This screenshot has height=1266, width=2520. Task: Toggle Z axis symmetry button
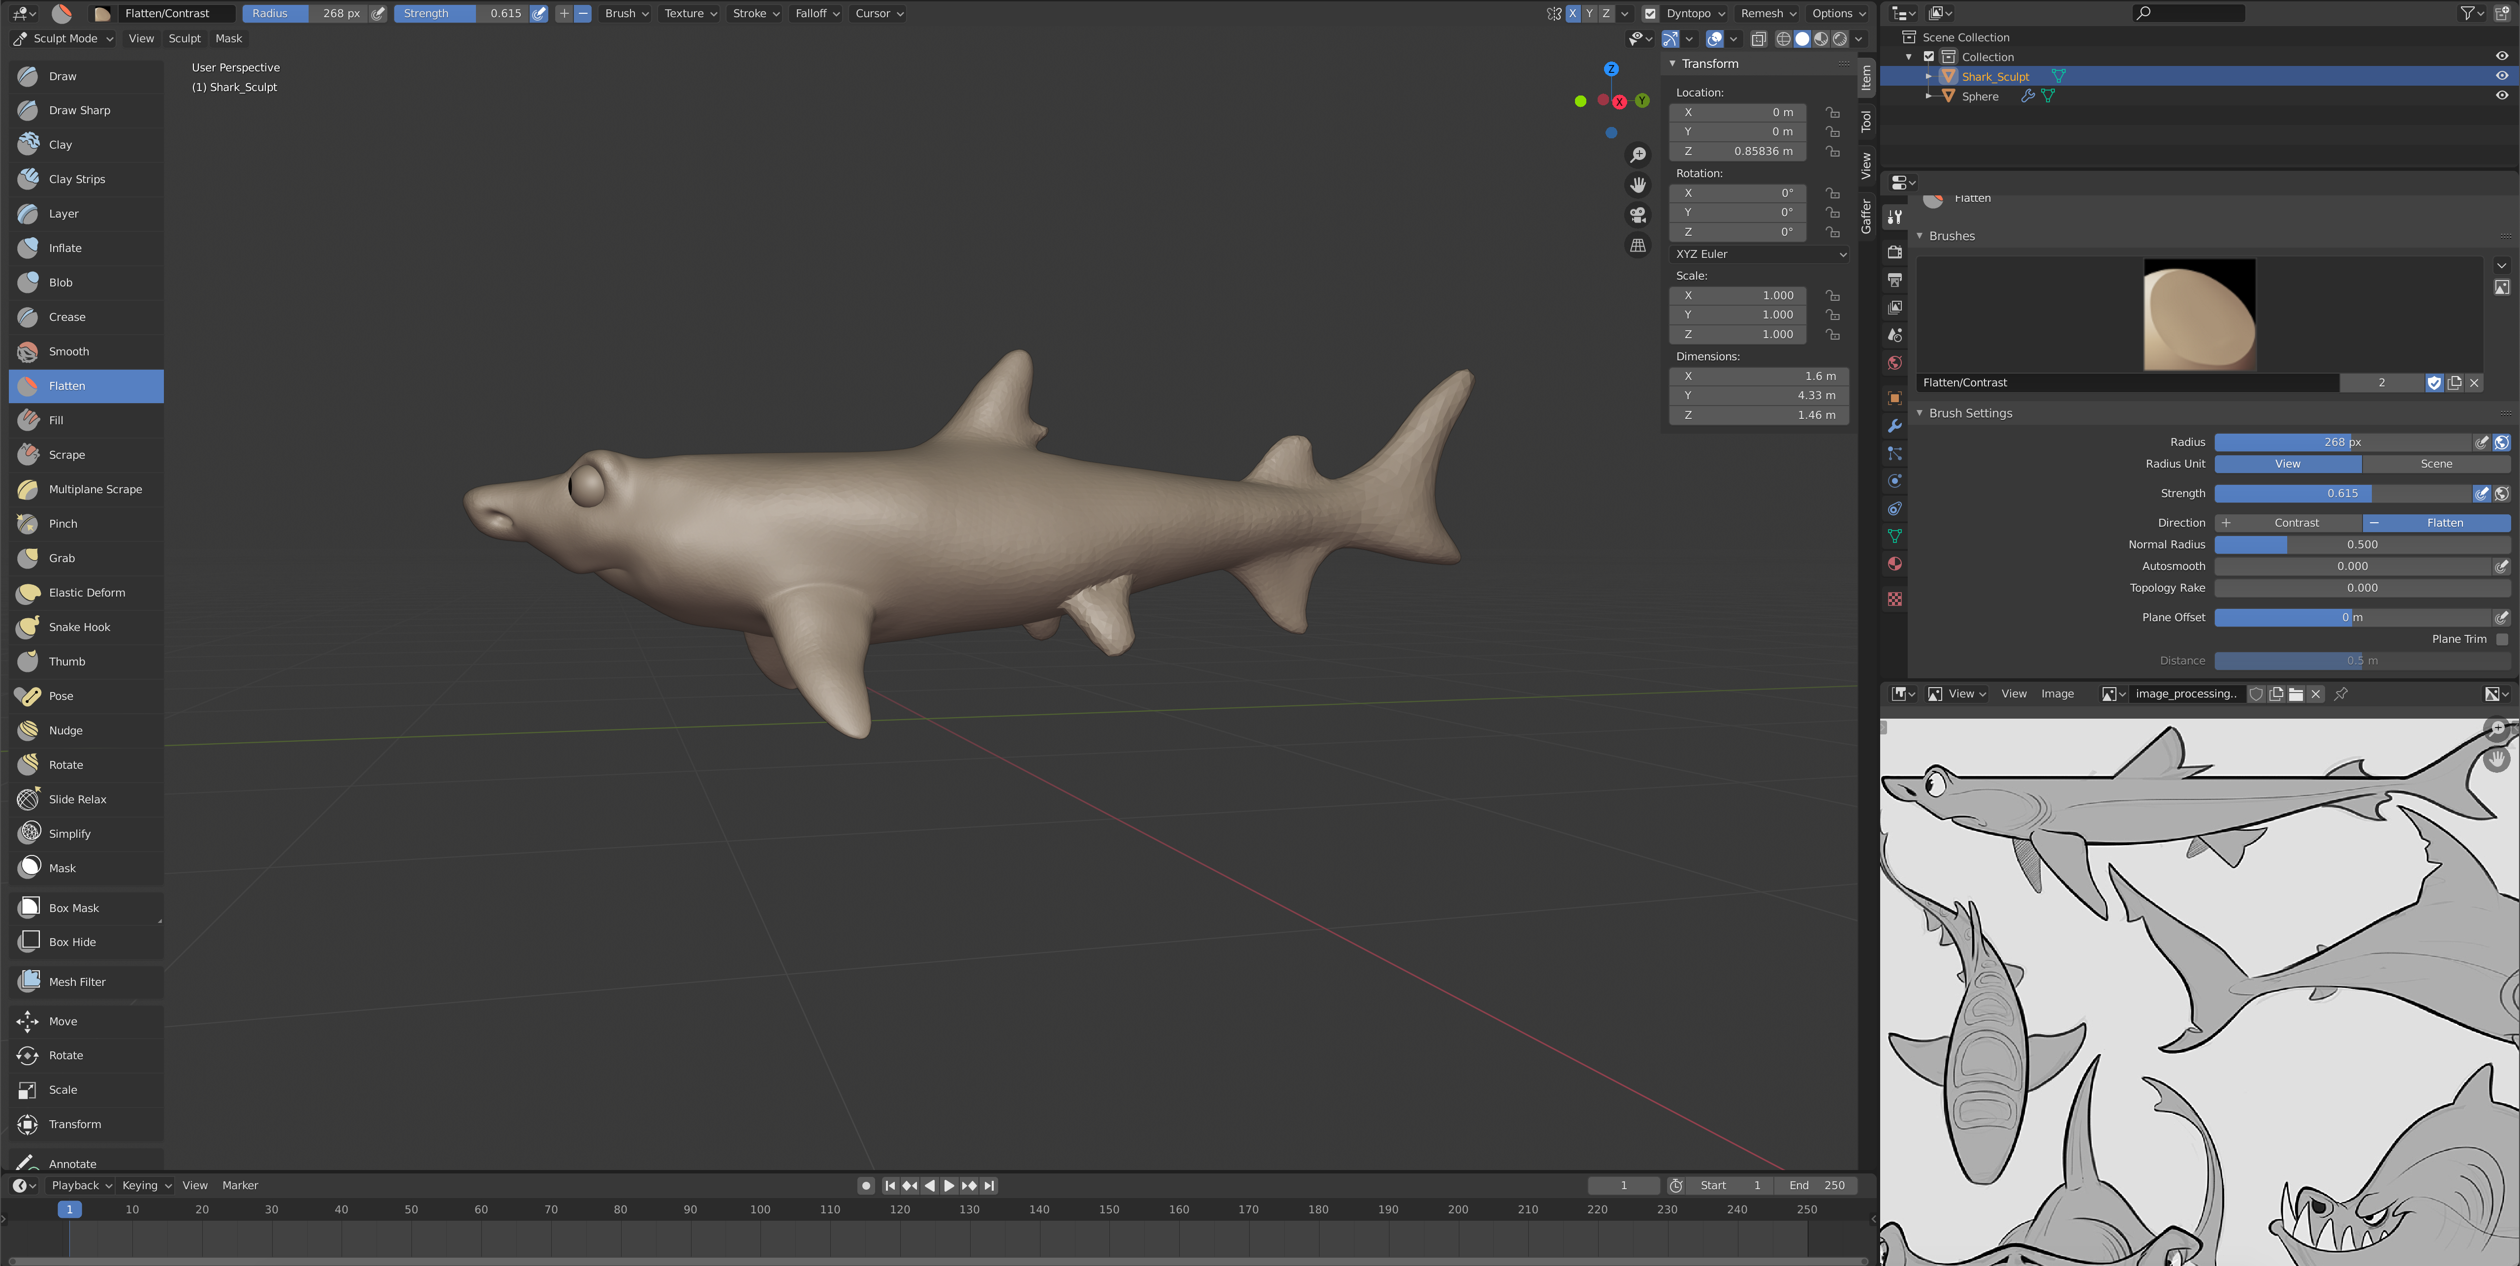coord(1606,14)
